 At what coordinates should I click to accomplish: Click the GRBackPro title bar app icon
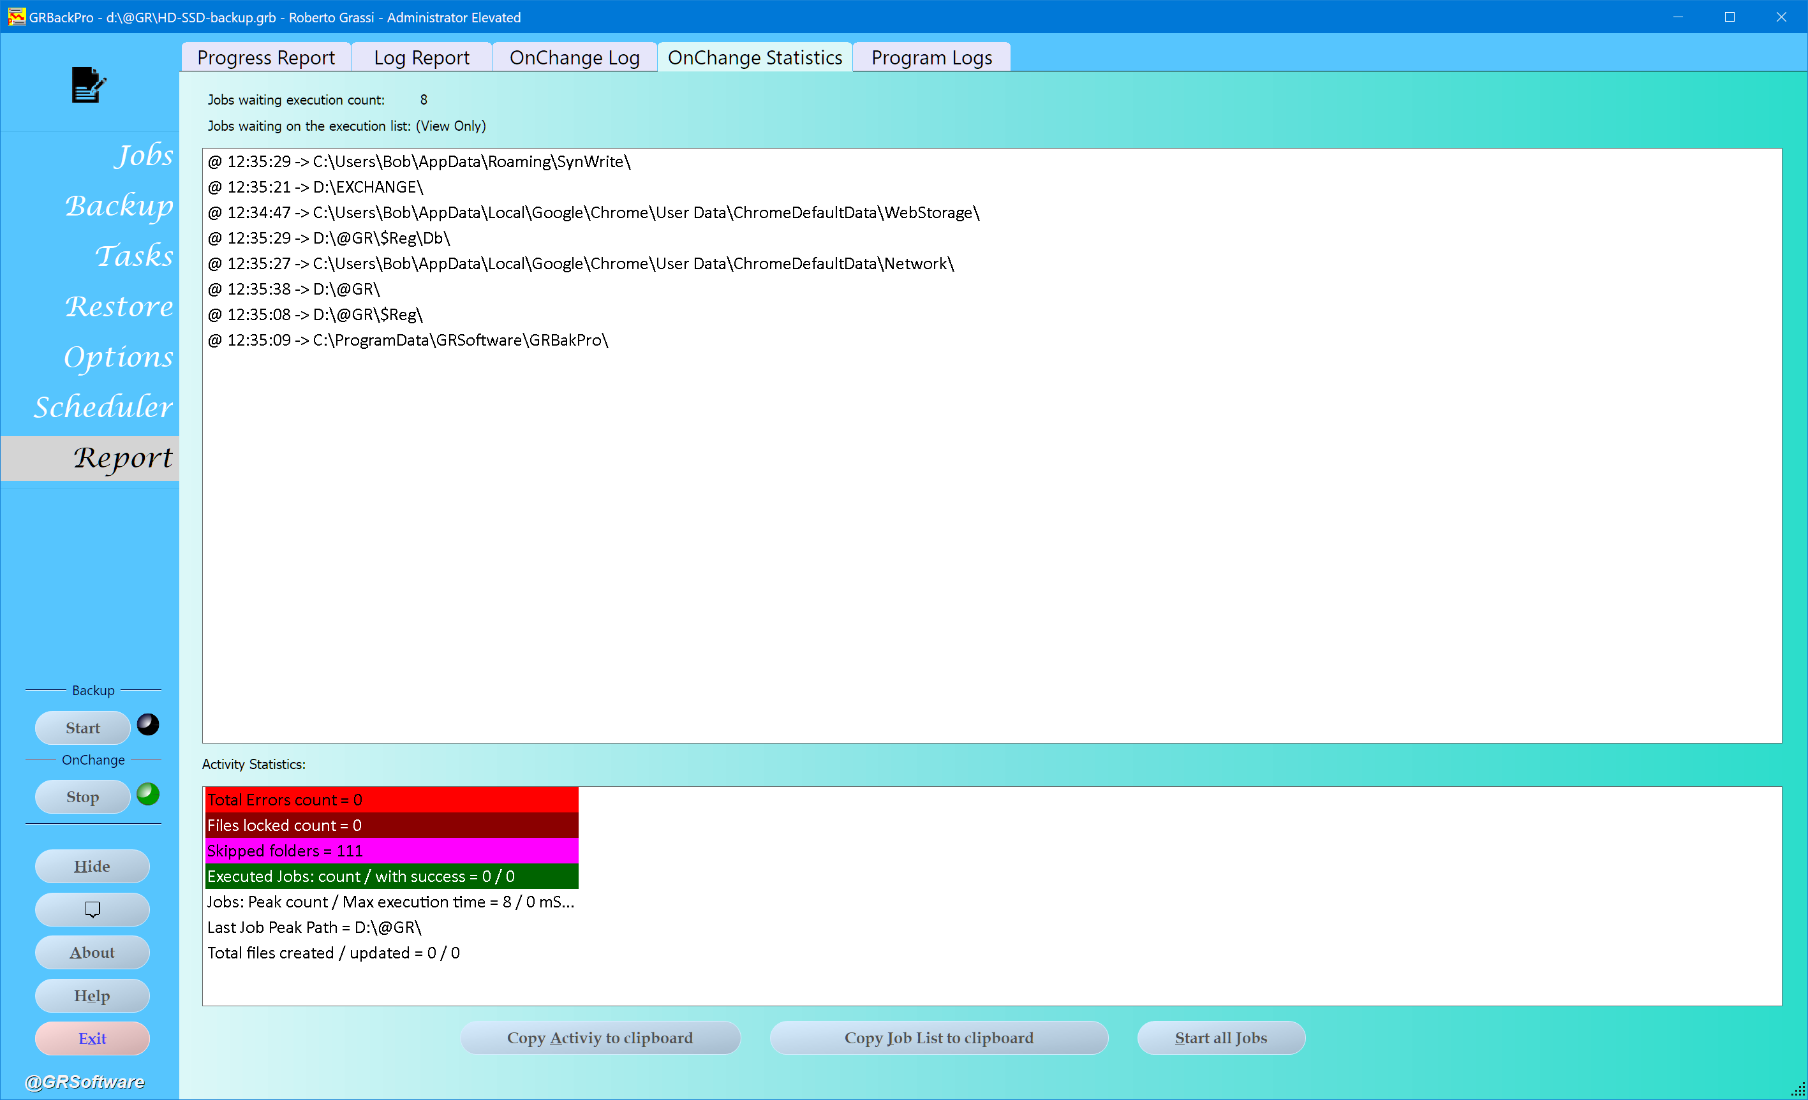16,17
